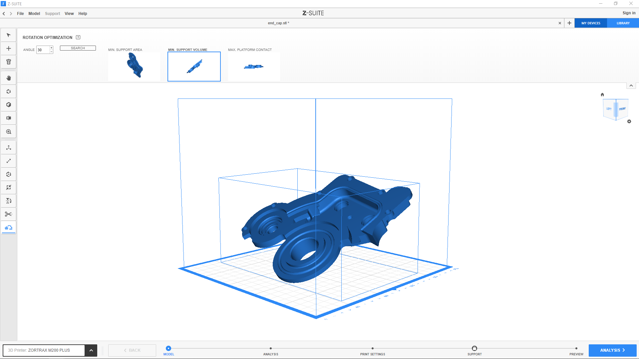Collapse the rotation optimization panel
Image resolution: width=639 pixels, height=359 pixels.
tap(631, 86)
